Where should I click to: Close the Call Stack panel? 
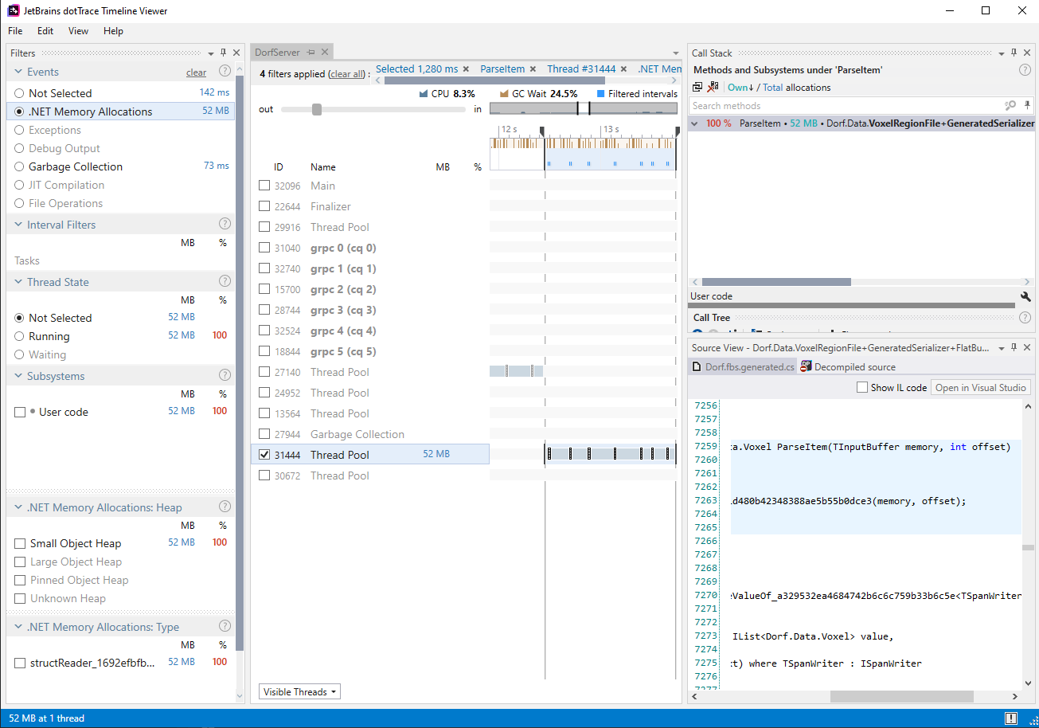coord(1026,53)
